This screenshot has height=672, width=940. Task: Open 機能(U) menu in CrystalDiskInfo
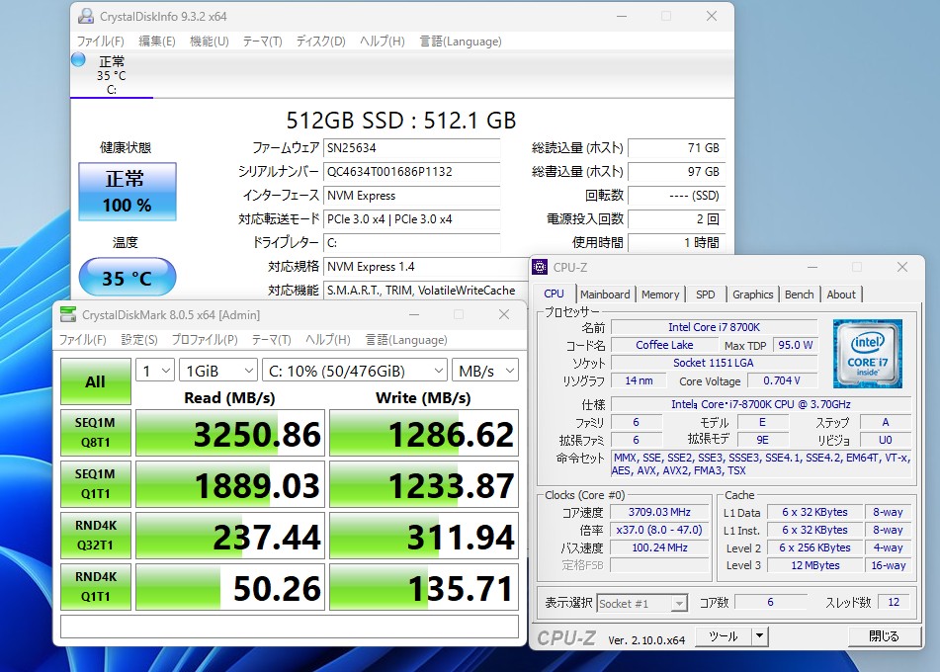tap(210, 42)
